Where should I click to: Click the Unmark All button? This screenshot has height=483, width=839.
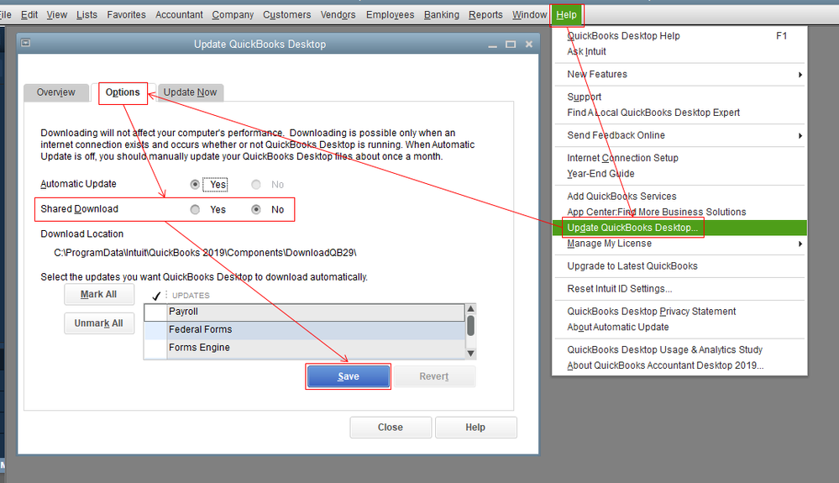tap(99, 323)
